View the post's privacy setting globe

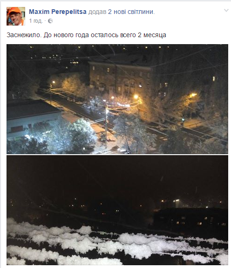(50, 21)
